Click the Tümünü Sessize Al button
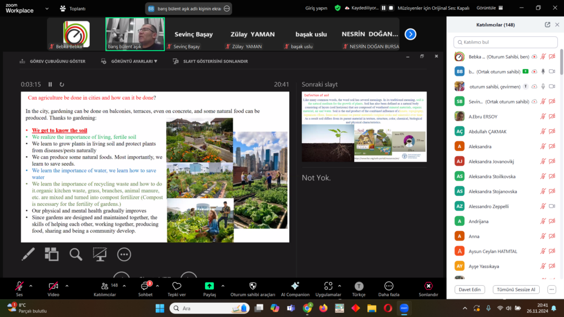Screen dimensions: 564x317 516,289
